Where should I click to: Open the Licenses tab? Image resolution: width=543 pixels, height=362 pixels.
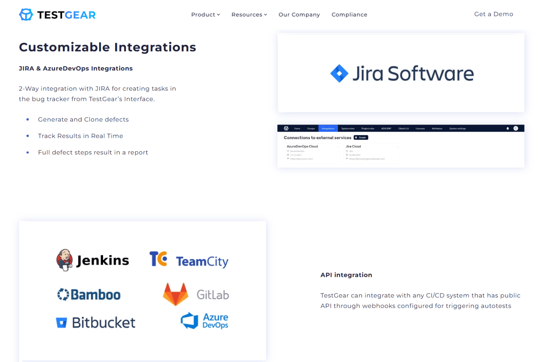pos(420,128)
